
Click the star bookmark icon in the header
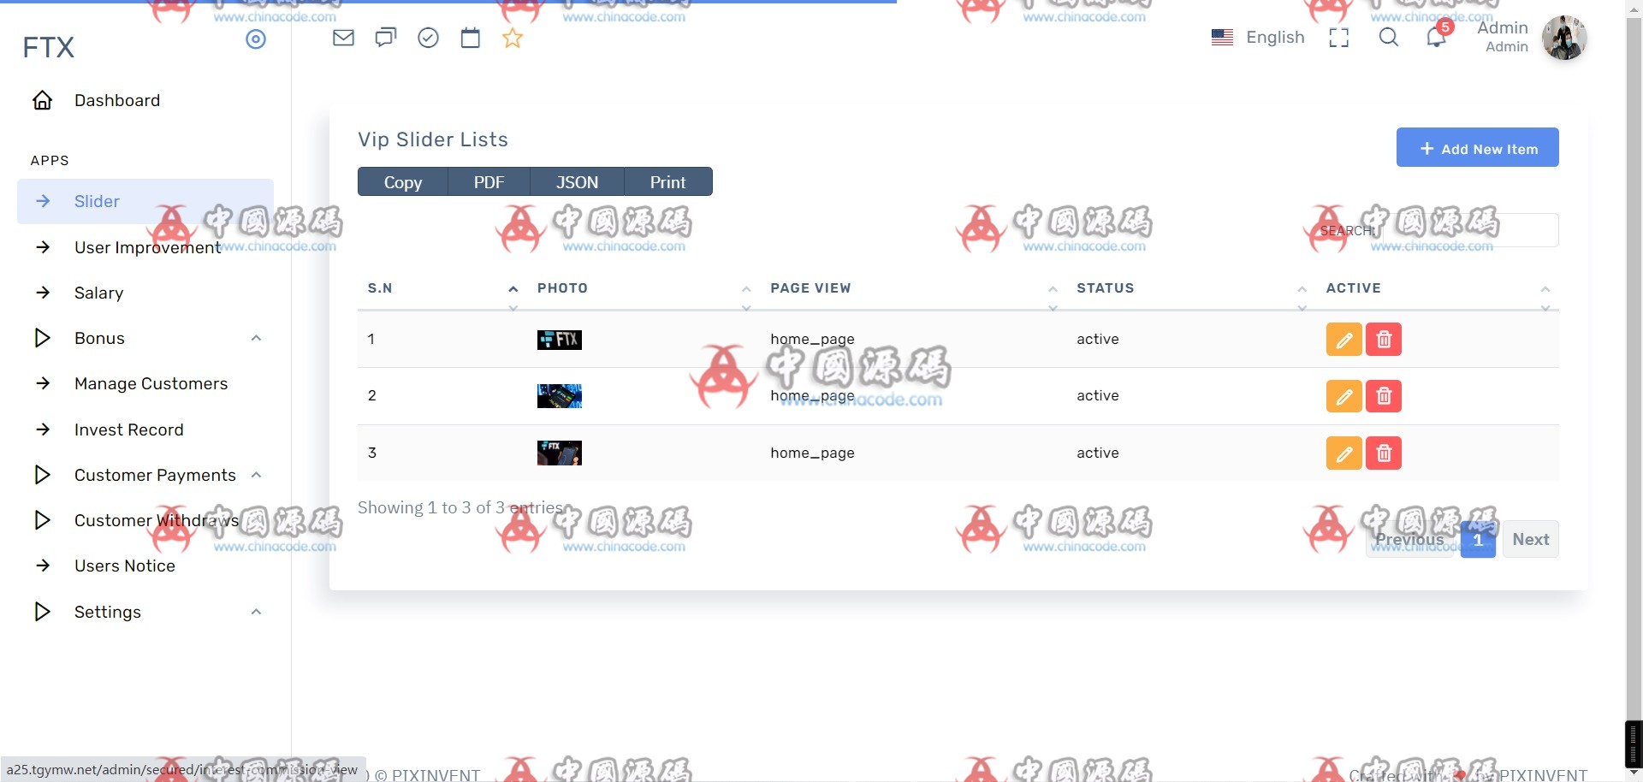coord(513,37)
